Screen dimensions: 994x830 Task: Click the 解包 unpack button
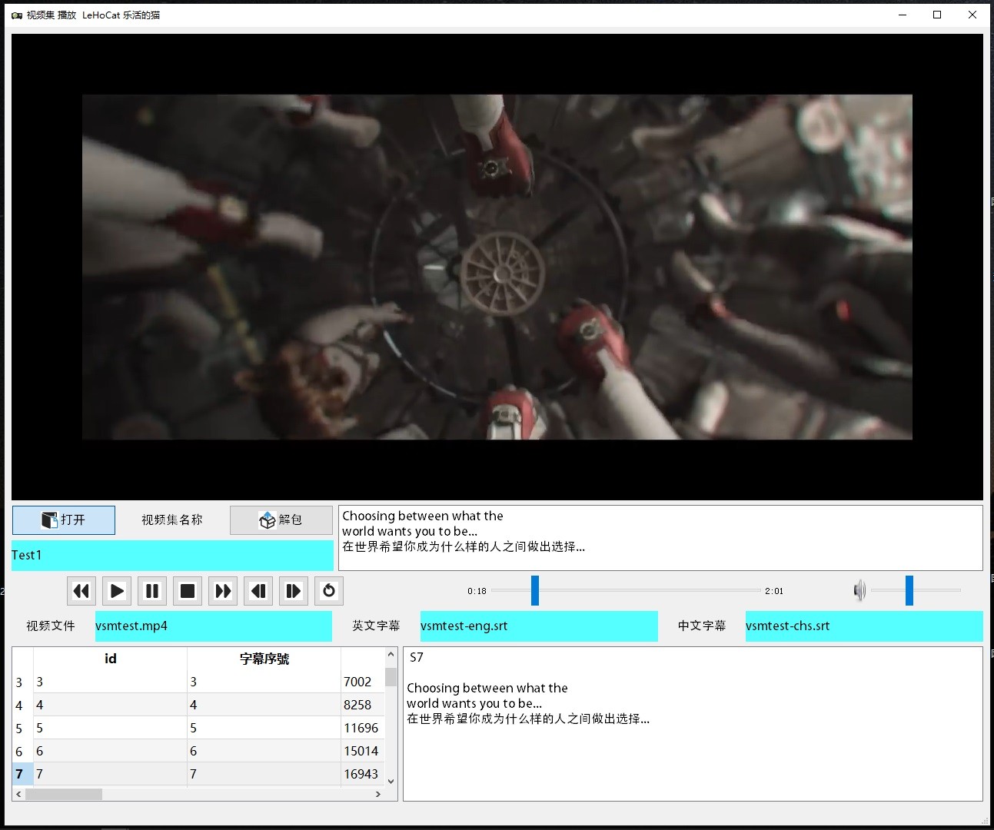pyautogui.click(x=281, y=520)
